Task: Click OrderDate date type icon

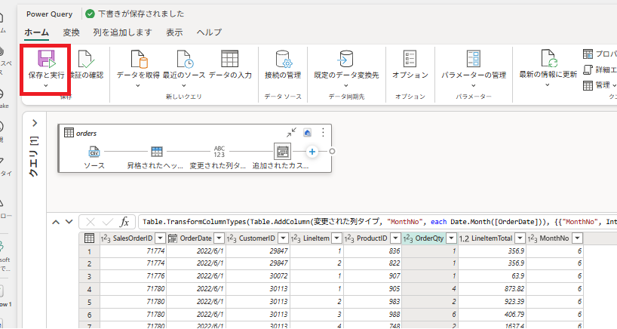Action: click(x=172, y=238)
